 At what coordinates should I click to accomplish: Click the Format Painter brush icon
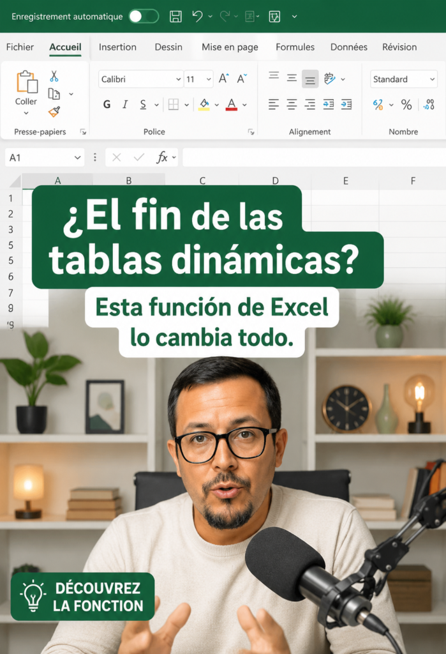pos(54,111)
